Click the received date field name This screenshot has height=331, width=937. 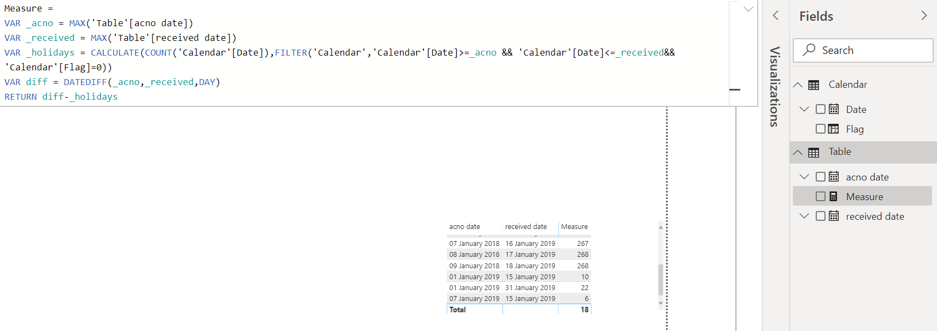pyautogui.click(x=875, y=216)
